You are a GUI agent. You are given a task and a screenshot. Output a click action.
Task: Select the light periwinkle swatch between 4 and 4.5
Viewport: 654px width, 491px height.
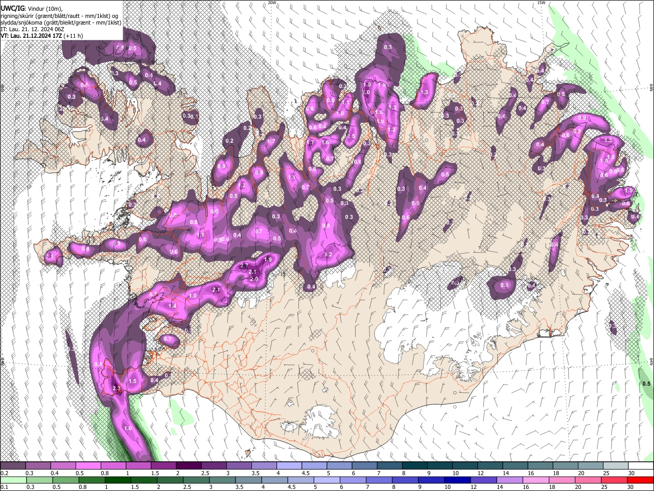tap(289, 465)
